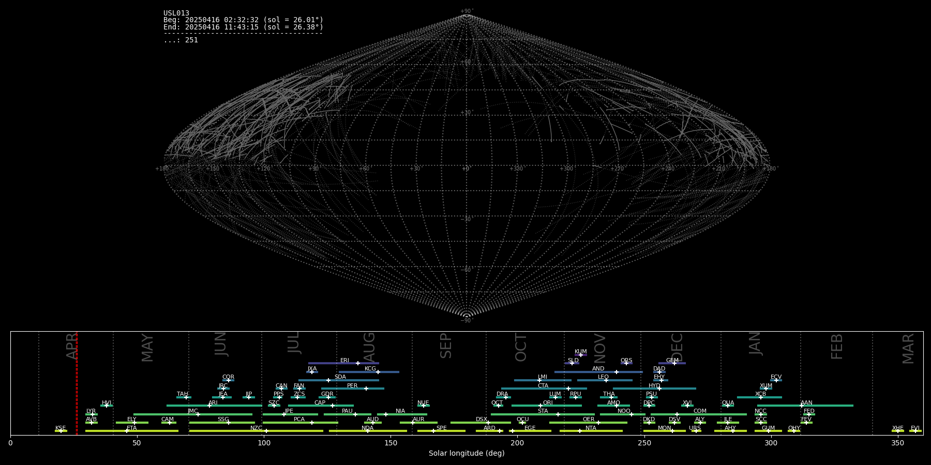Click the LEO shower label
The width and height of the screenshot is (931, 465).
(603, 377)
